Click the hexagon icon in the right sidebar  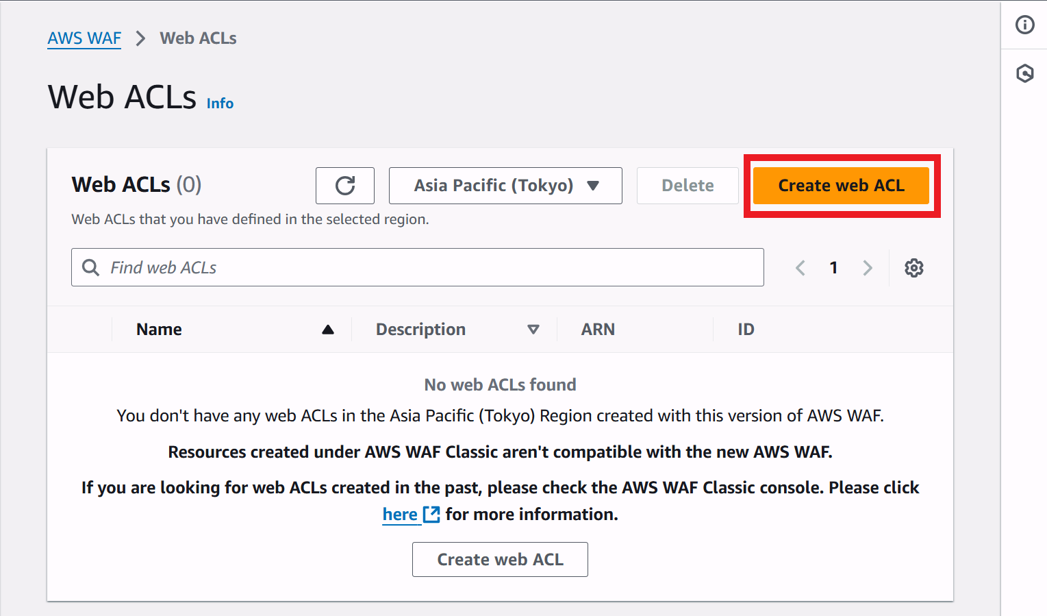click(1025, 73)
